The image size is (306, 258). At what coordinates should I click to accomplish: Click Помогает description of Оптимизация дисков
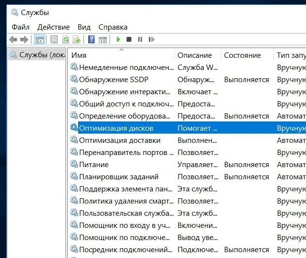pyautogui.click(x=197, y=128)
